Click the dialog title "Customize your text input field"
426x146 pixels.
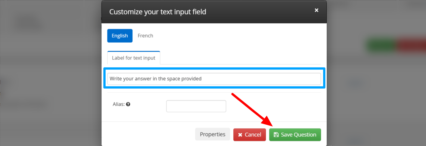click(158, 12)
